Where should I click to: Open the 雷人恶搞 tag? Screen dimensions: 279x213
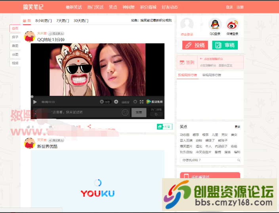(186, 140)
